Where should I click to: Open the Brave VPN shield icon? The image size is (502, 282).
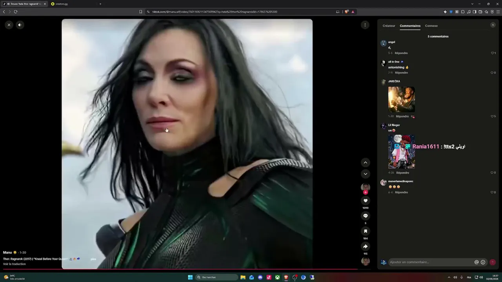[492, 12]
